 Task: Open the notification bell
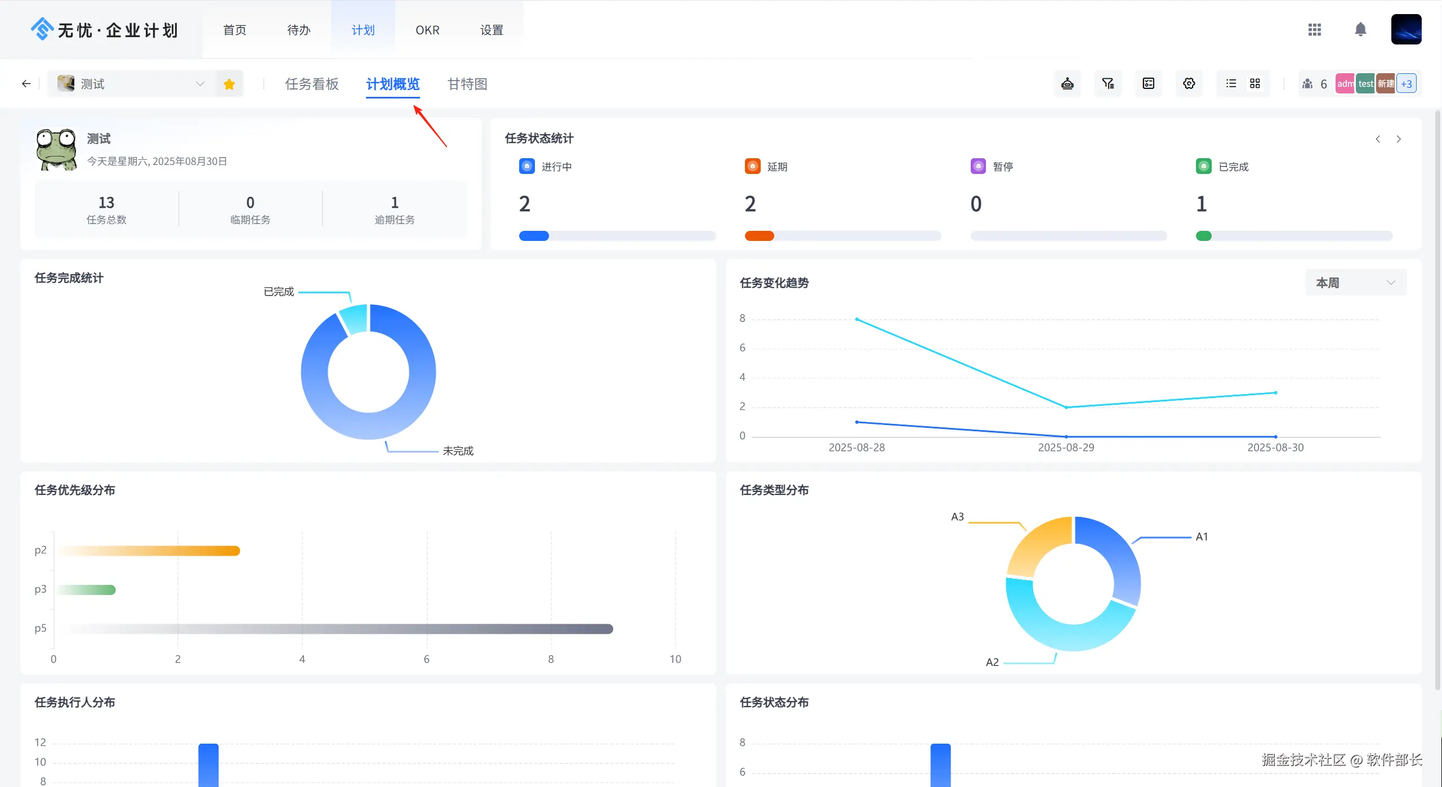1360,30
